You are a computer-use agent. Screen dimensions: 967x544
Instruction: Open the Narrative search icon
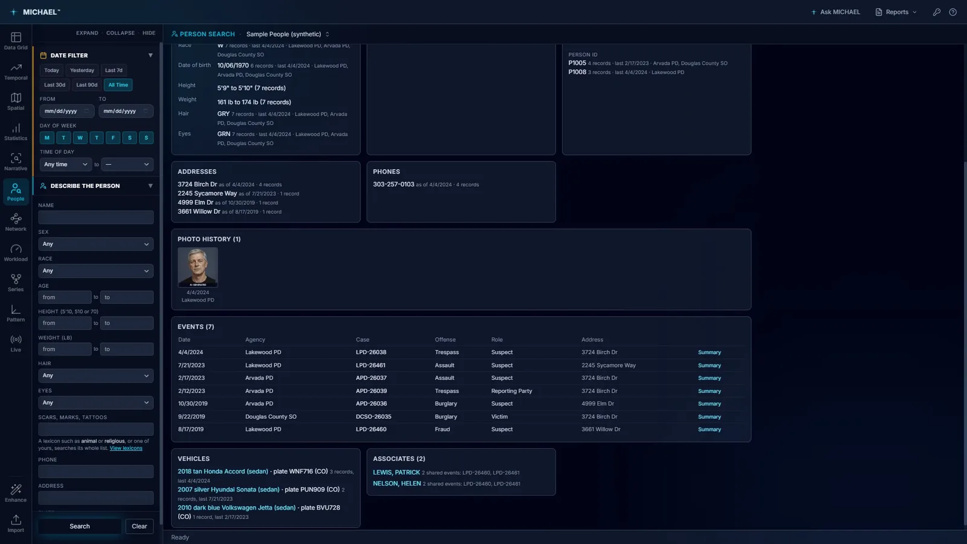coord(16,162)
